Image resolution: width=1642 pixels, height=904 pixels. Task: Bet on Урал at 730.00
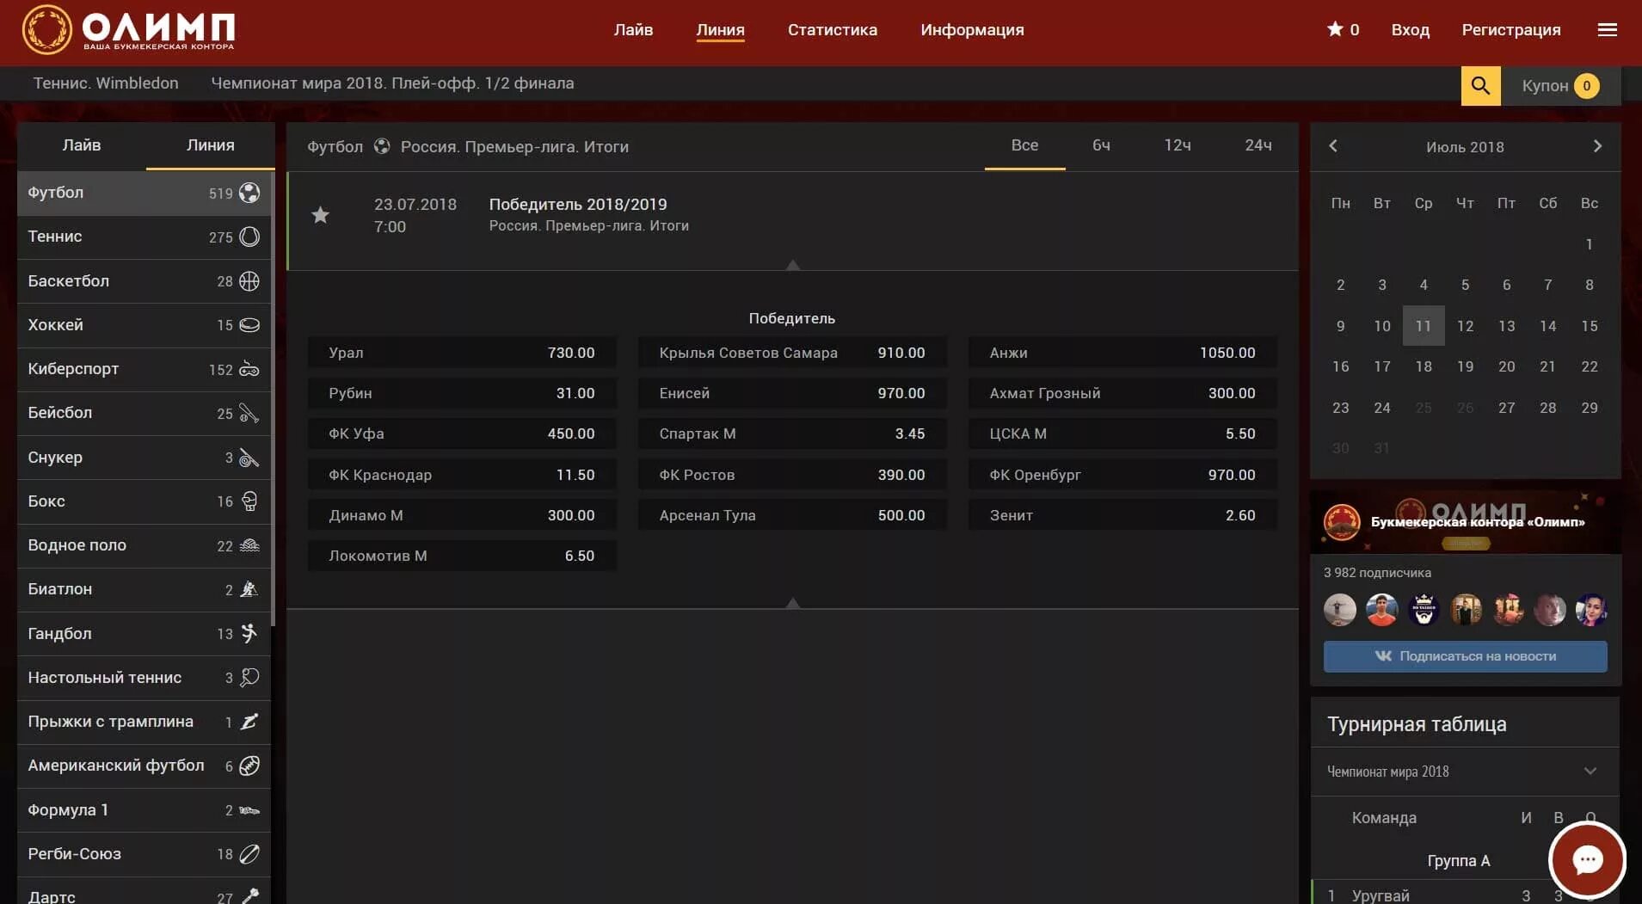tap(462, 353)
